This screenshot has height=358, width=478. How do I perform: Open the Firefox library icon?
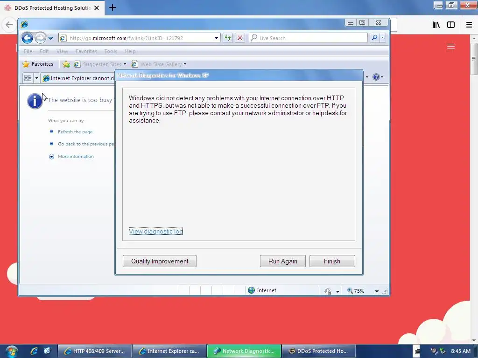point(436,25)
